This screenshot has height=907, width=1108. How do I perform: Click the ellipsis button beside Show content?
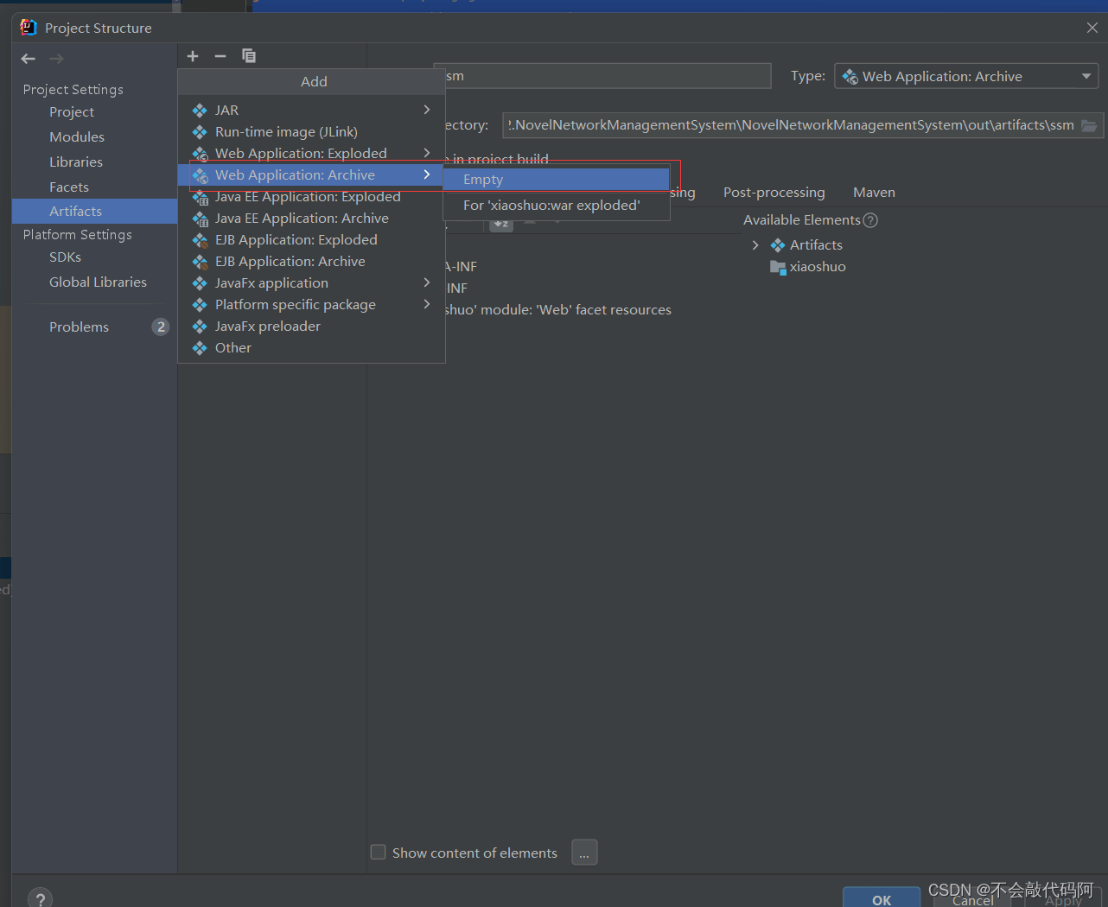(x=584, y=853)
